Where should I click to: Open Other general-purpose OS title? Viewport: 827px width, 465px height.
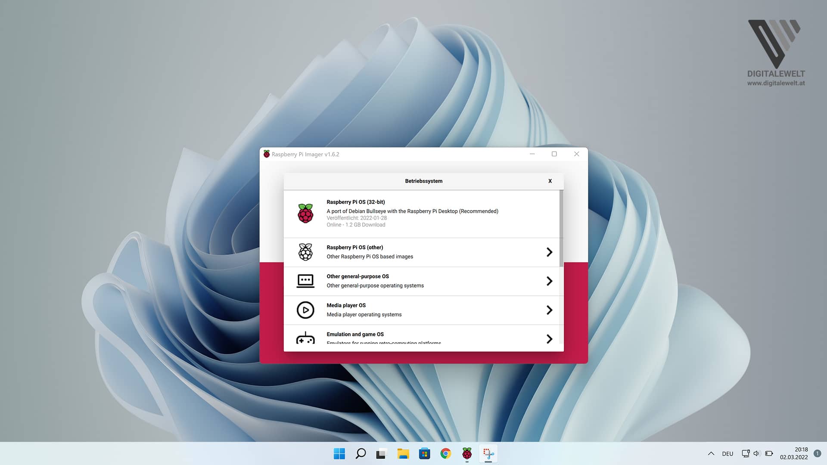(358, 276)
